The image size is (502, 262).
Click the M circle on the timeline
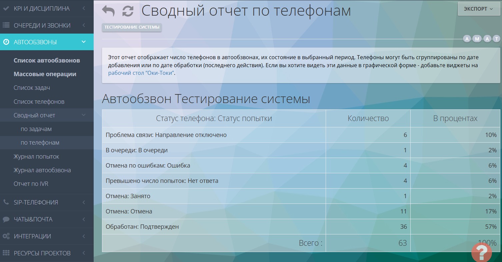click(477, 39)
